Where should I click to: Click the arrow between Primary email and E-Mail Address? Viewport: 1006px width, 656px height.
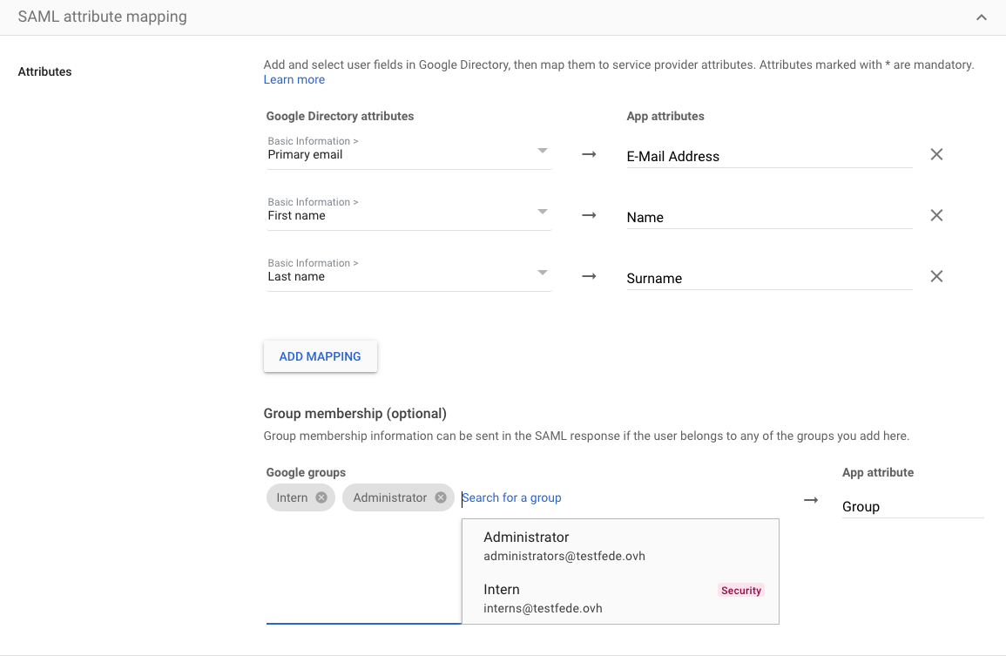(x=589, y=154)
